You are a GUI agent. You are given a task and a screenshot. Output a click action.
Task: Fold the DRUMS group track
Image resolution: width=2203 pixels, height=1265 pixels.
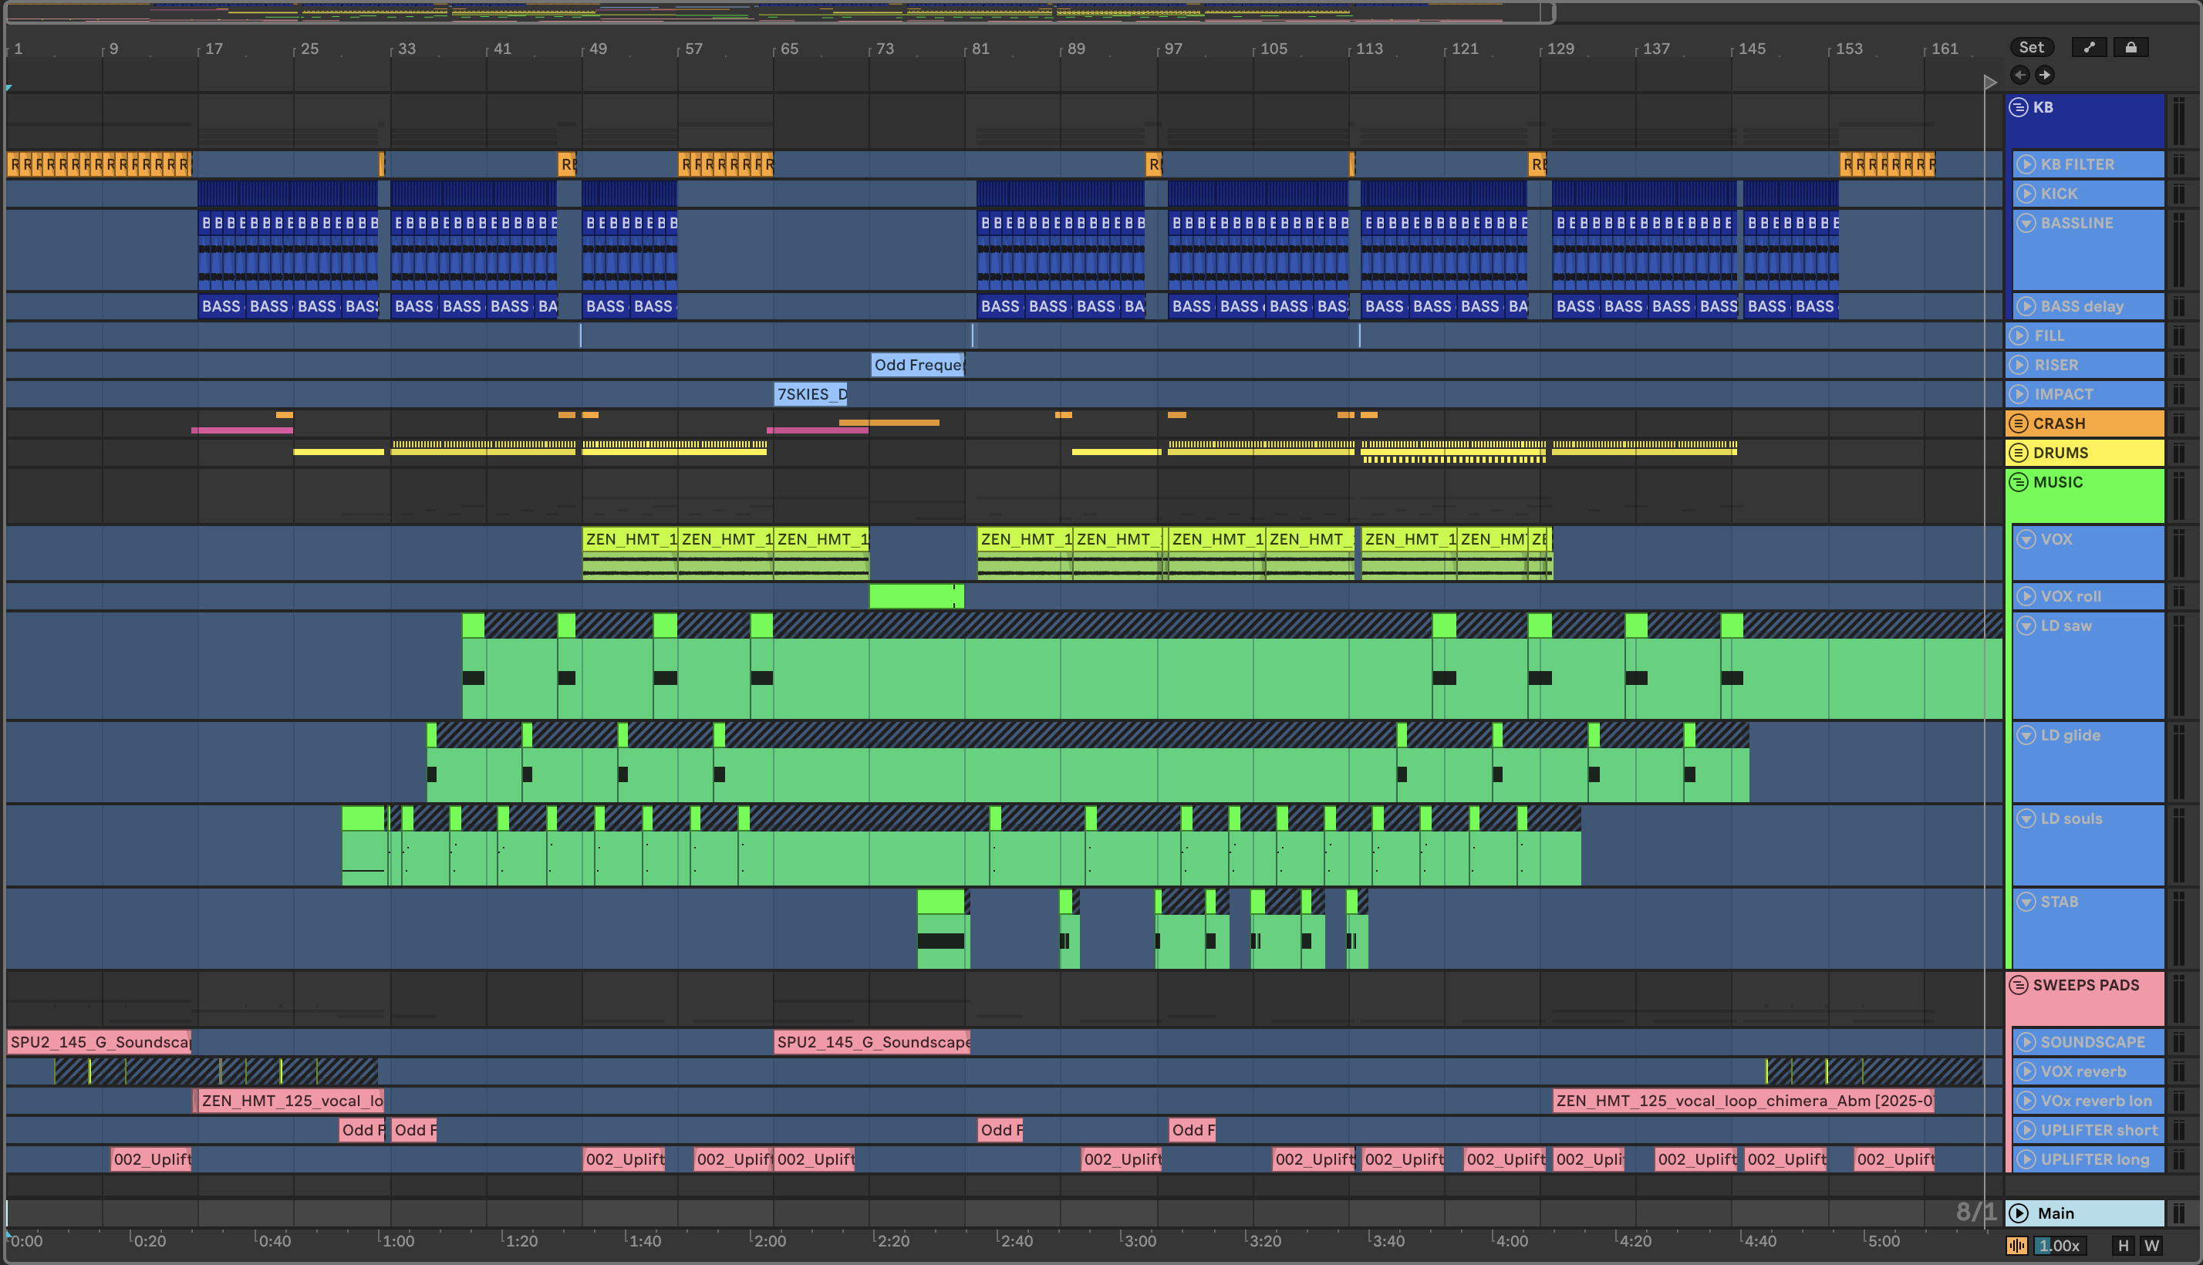click(2019, 453)
